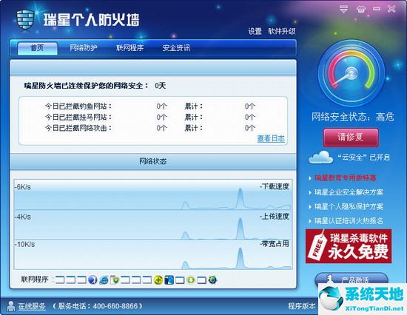
Task: Select window icon between blue book and green arrow
Action: tap(180, 280)
